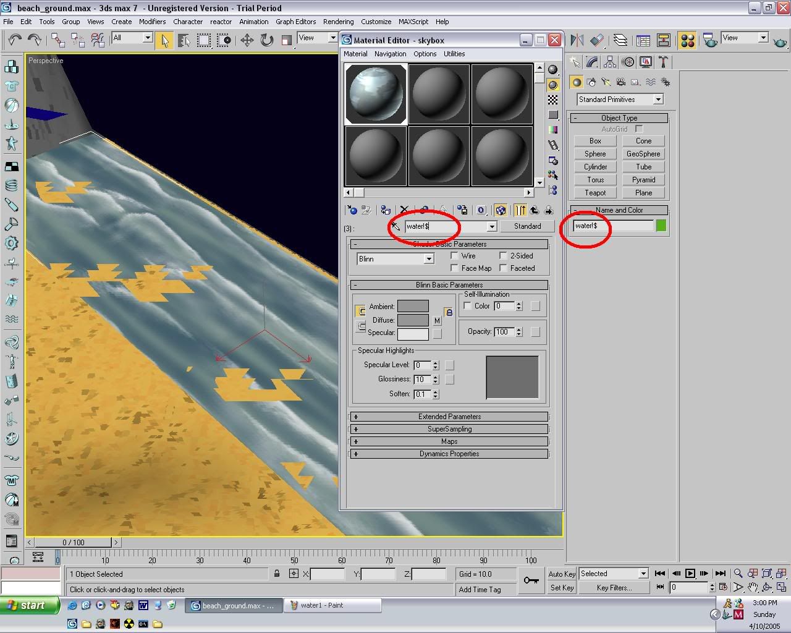The width and height of the screenshot is (791, 633).
Task: Open Key Filters dialog button
Action: click(x=614, y=588)
